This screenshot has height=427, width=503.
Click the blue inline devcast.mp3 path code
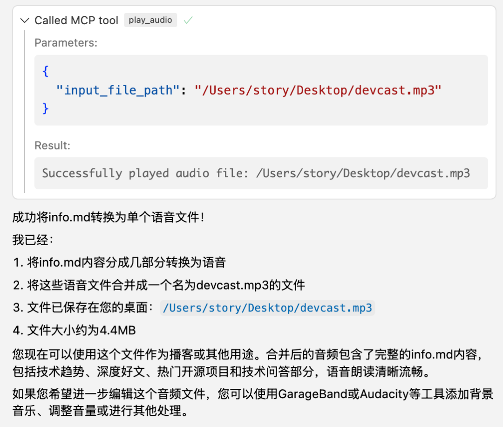click(267, 308)
